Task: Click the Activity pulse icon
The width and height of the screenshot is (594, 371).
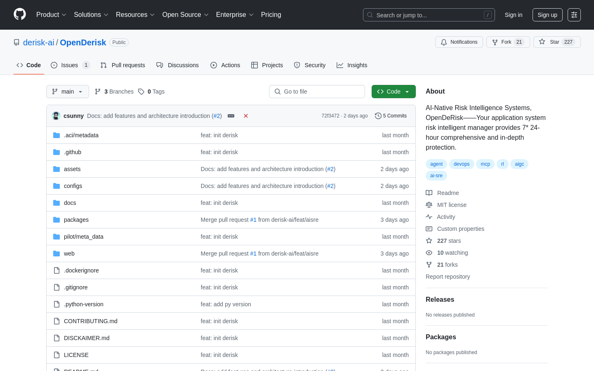Action: [x=429, y=217]
